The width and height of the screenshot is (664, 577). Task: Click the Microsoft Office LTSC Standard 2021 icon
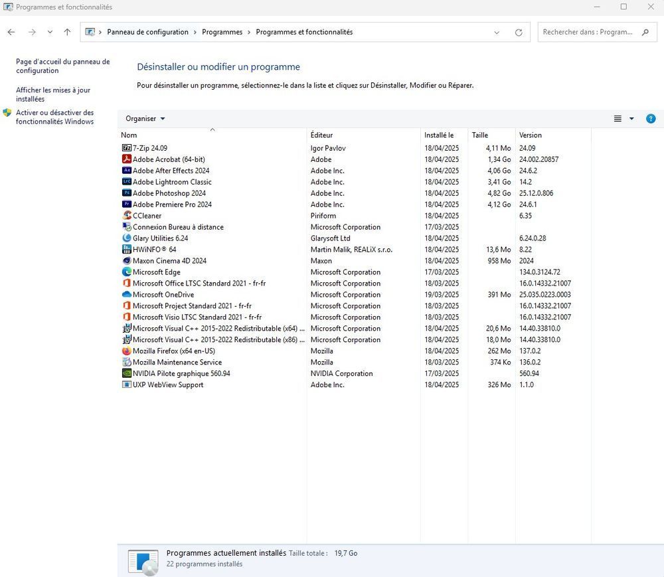(x=127, y=284)
